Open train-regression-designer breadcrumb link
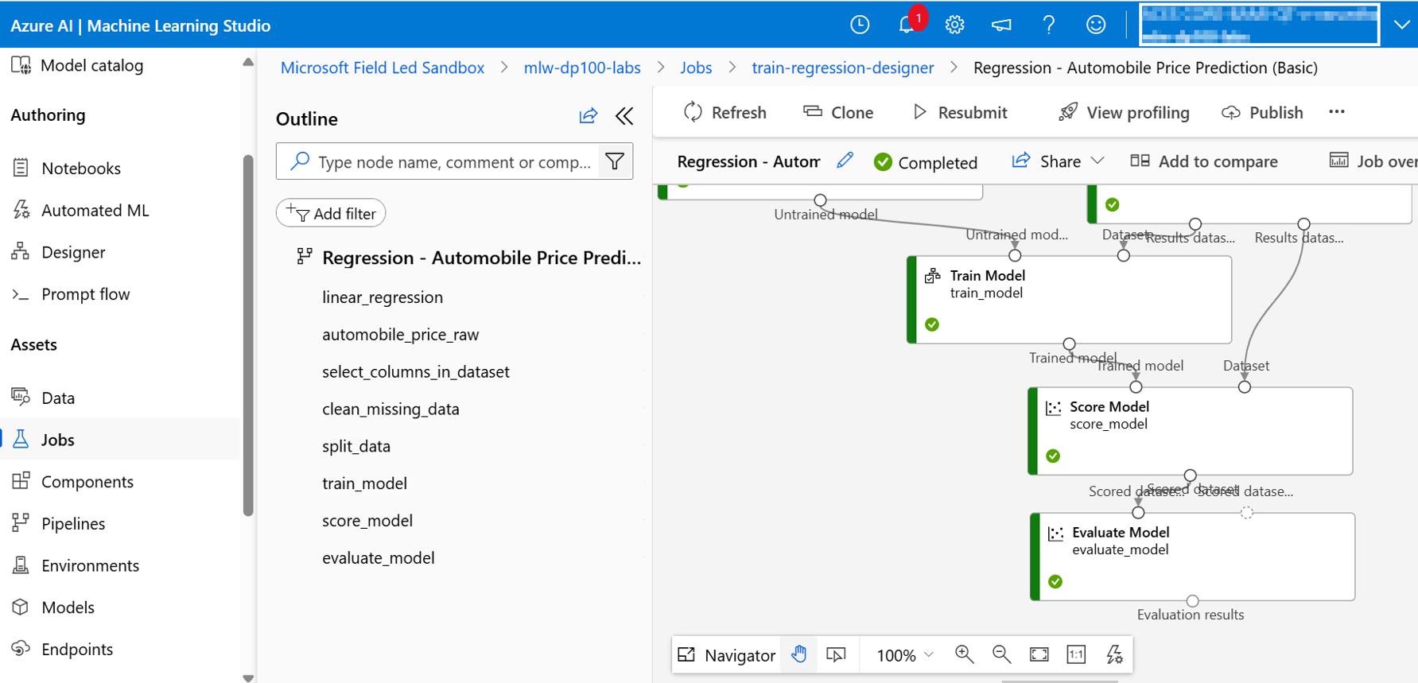The height and width of the screenshot is (683, 1418). (843, 68)
